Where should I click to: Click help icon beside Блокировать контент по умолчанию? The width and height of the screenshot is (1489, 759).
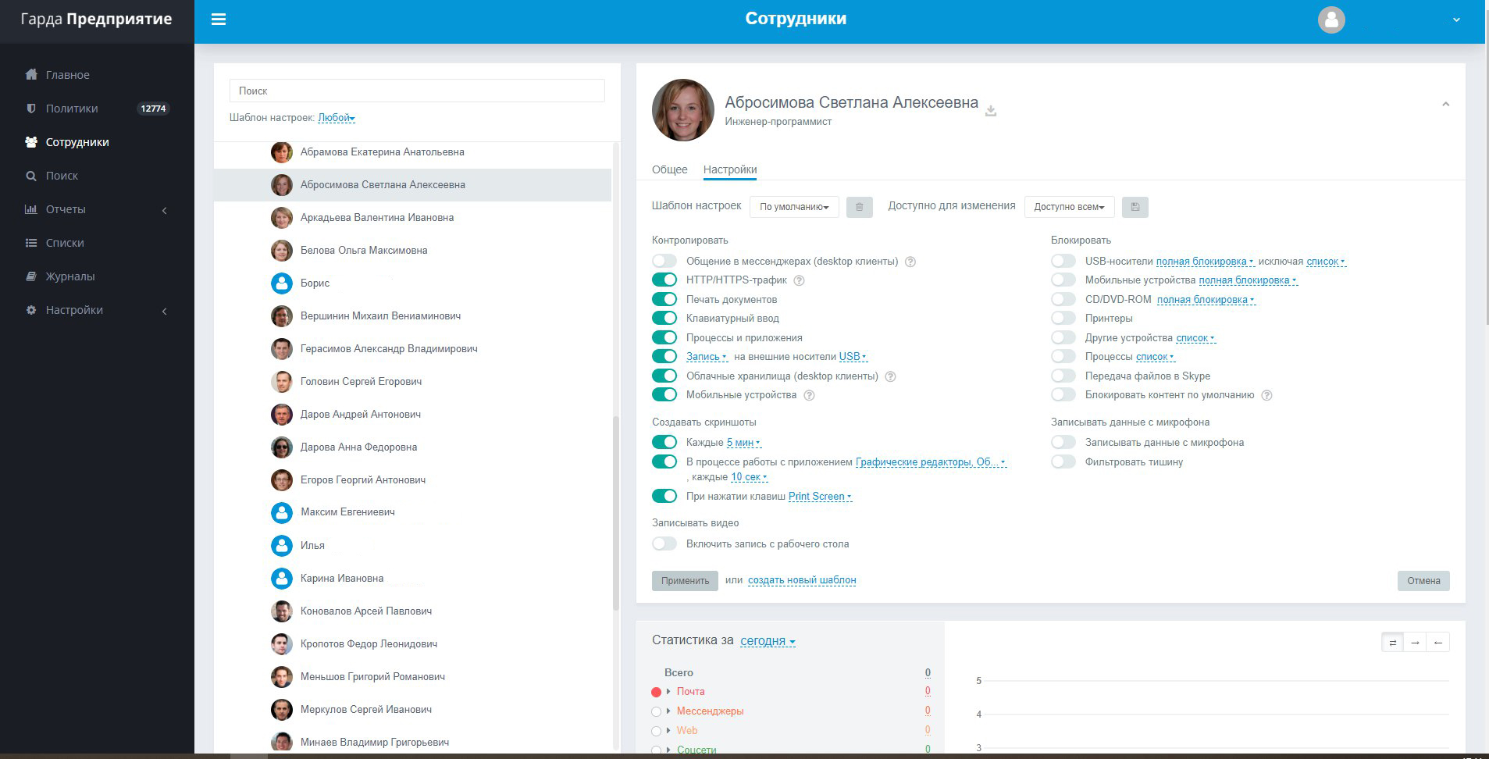coord(1266,395)
